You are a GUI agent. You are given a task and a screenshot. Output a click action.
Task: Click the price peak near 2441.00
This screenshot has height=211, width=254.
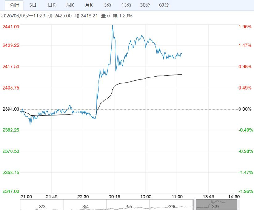[112, 26]
